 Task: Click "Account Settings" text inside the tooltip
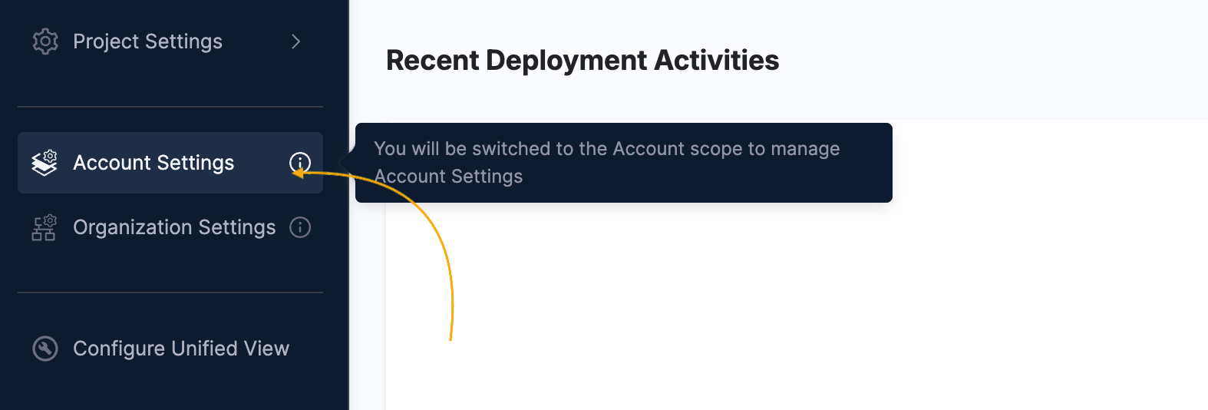tap(448, 177)
